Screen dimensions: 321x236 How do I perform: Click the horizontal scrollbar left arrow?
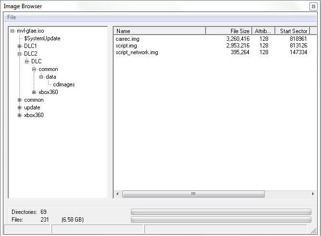(x=117, y=194)
